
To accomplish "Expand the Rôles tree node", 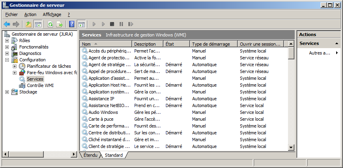I will [7, 40].
